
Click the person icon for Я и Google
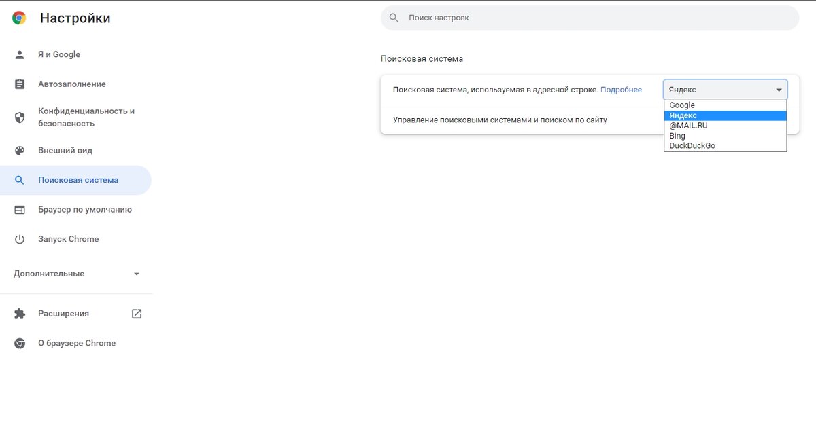20,54
